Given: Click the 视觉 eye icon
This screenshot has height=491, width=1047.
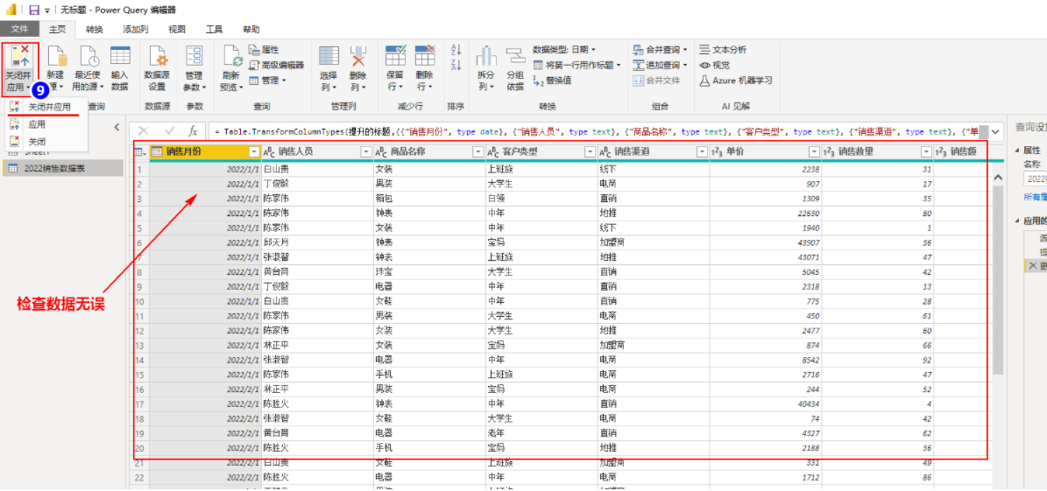Looking at the screenshot, I should (x=704, y=66).
